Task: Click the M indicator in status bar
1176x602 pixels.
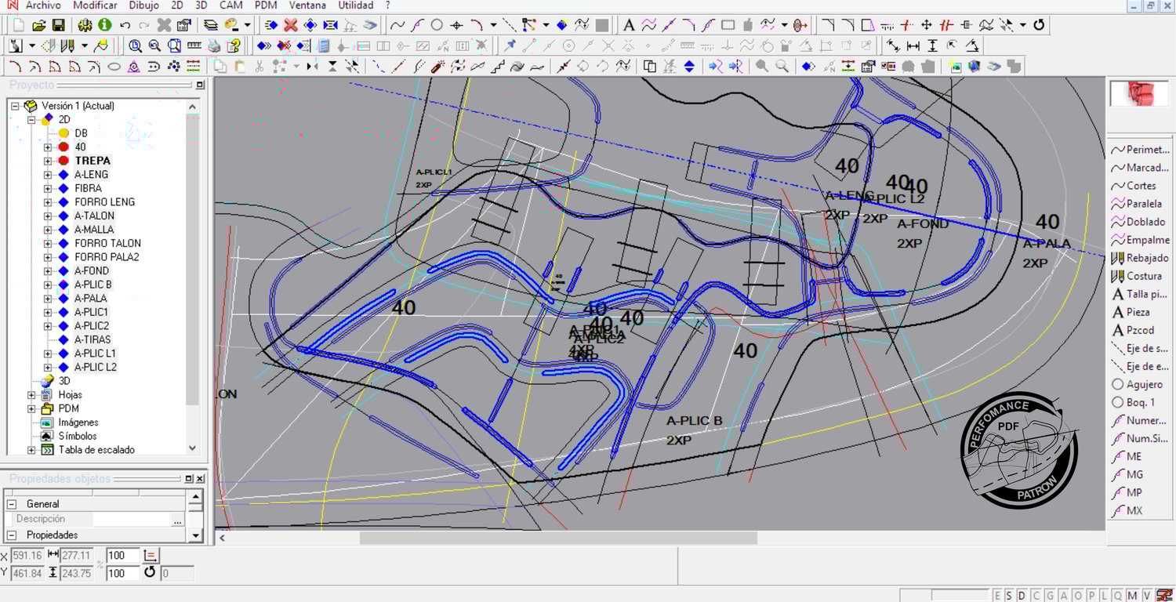Action: (1131, 596)
